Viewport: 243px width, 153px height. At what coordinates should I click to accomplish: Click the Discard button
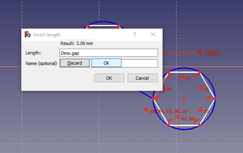[x=75, y=63]
